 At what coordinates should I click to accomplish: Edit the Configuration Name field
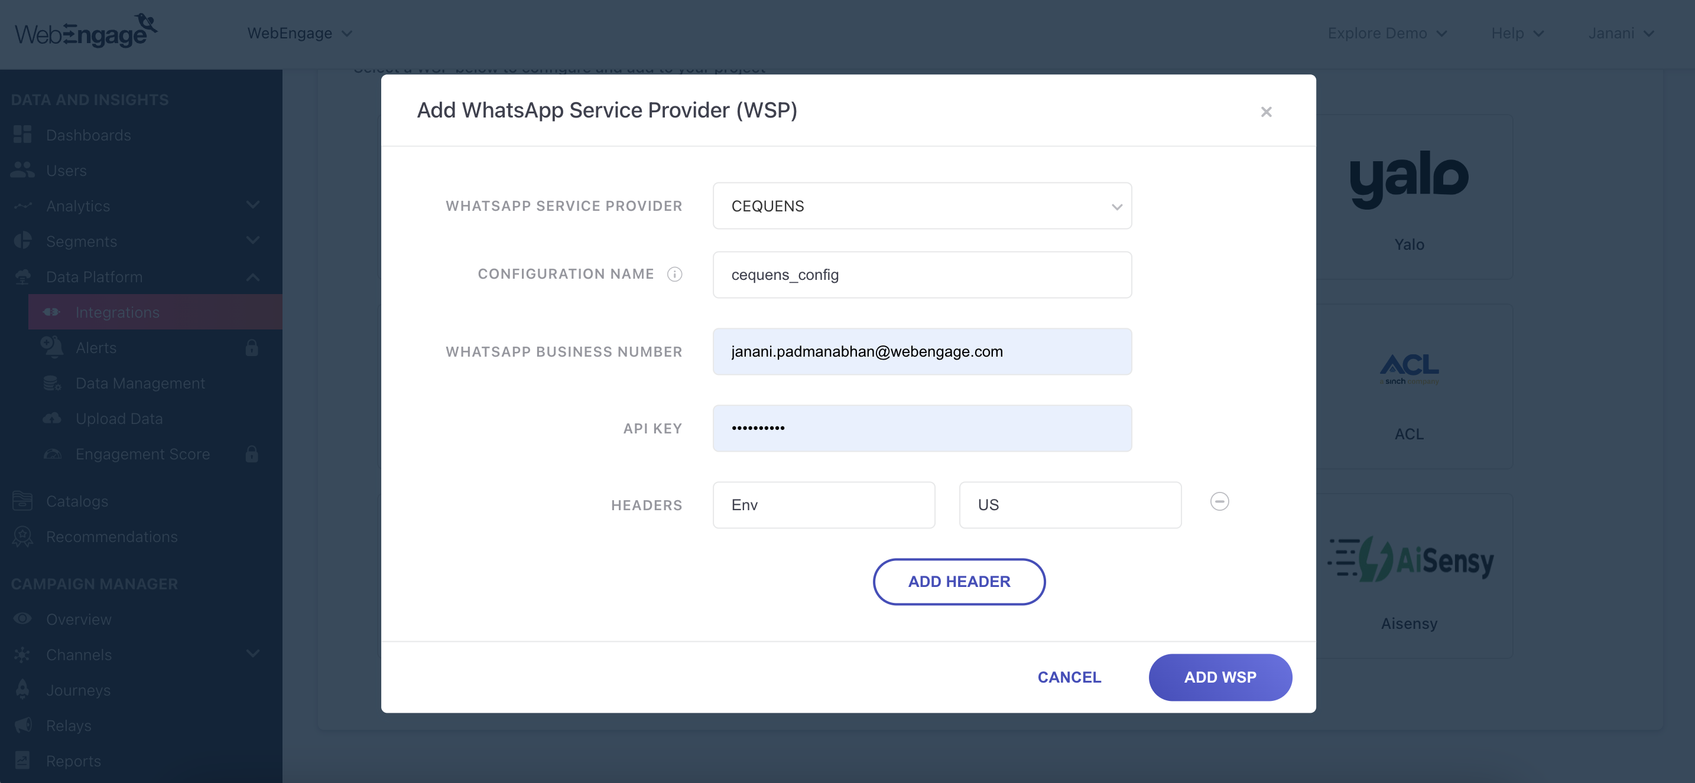(x=922, y=275)
